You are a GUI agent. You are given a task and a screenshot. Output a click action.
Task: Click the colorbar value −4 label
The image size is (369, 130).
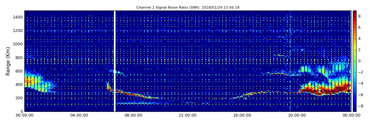[361, 83]
